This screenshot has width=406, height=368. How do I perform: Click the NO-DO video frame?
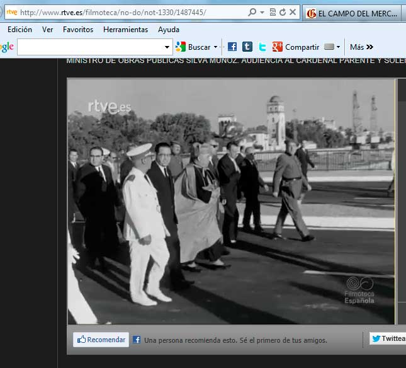coord(231,202)
